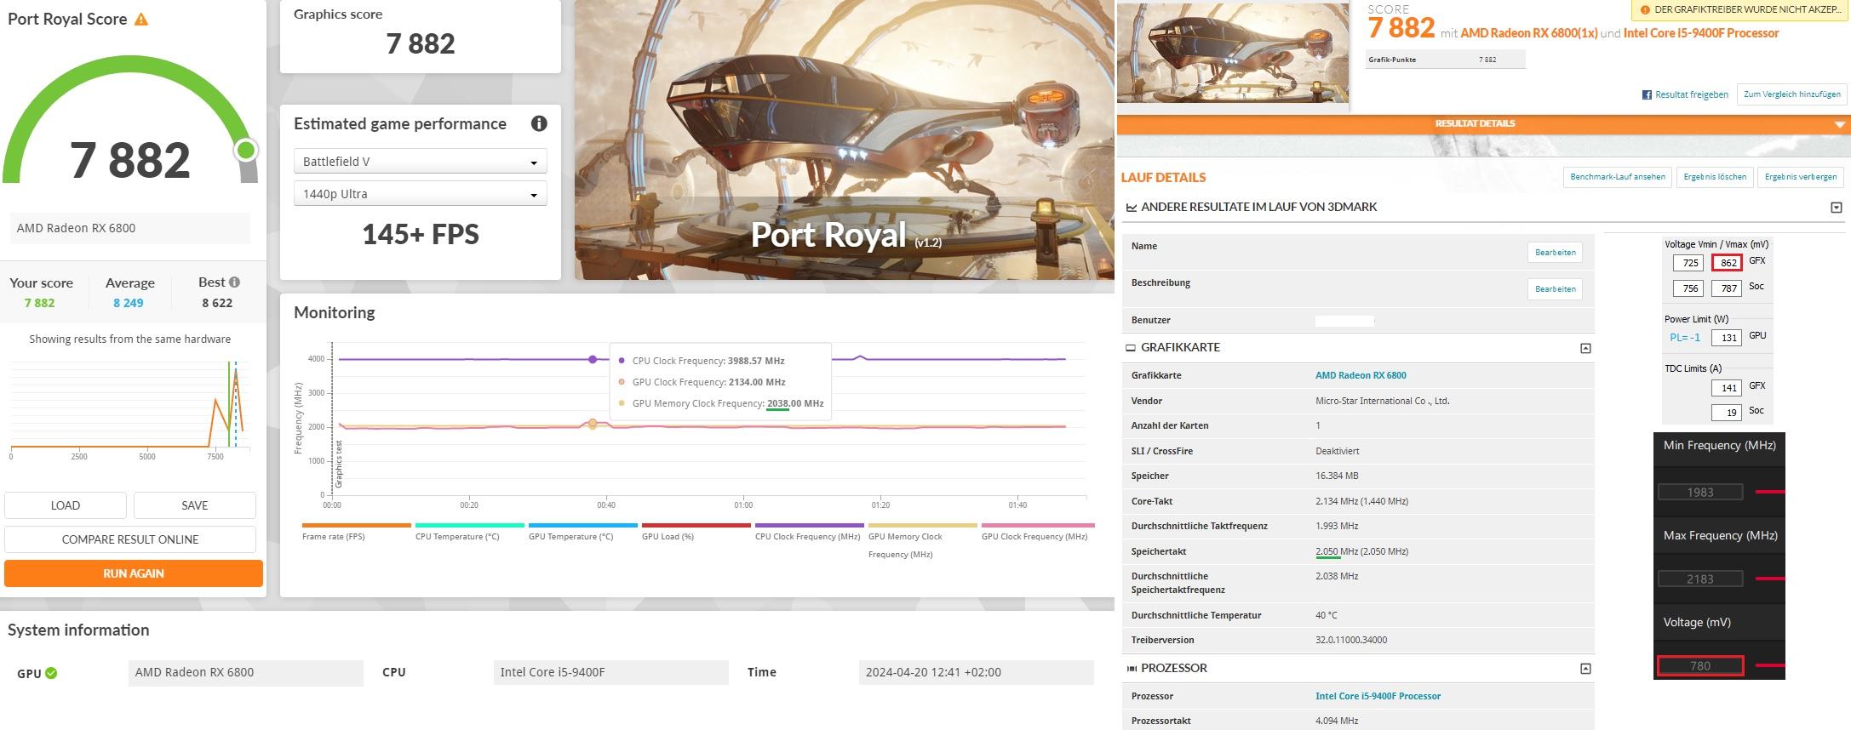Collapse the GRAFIKKARTE section toggle

(1585, 348)
